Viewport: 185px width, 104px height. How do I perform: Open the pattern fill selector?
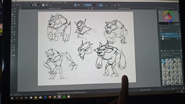pyautogui.click(x=35, y=5)
